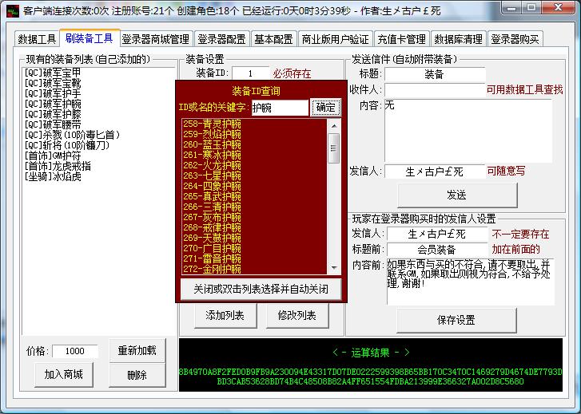Click the scroll-up arrow of the ID list

[334, 125]
